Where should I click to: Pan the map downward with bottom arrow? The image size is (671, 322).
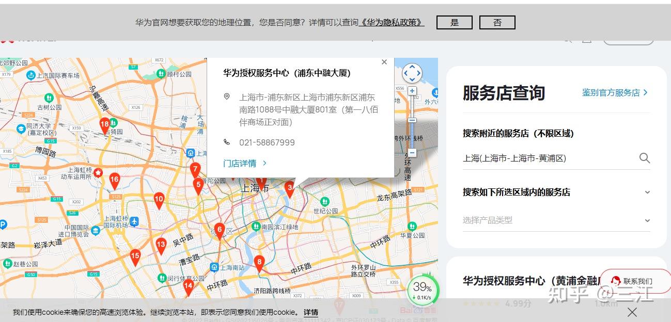(x=412, y=80)
